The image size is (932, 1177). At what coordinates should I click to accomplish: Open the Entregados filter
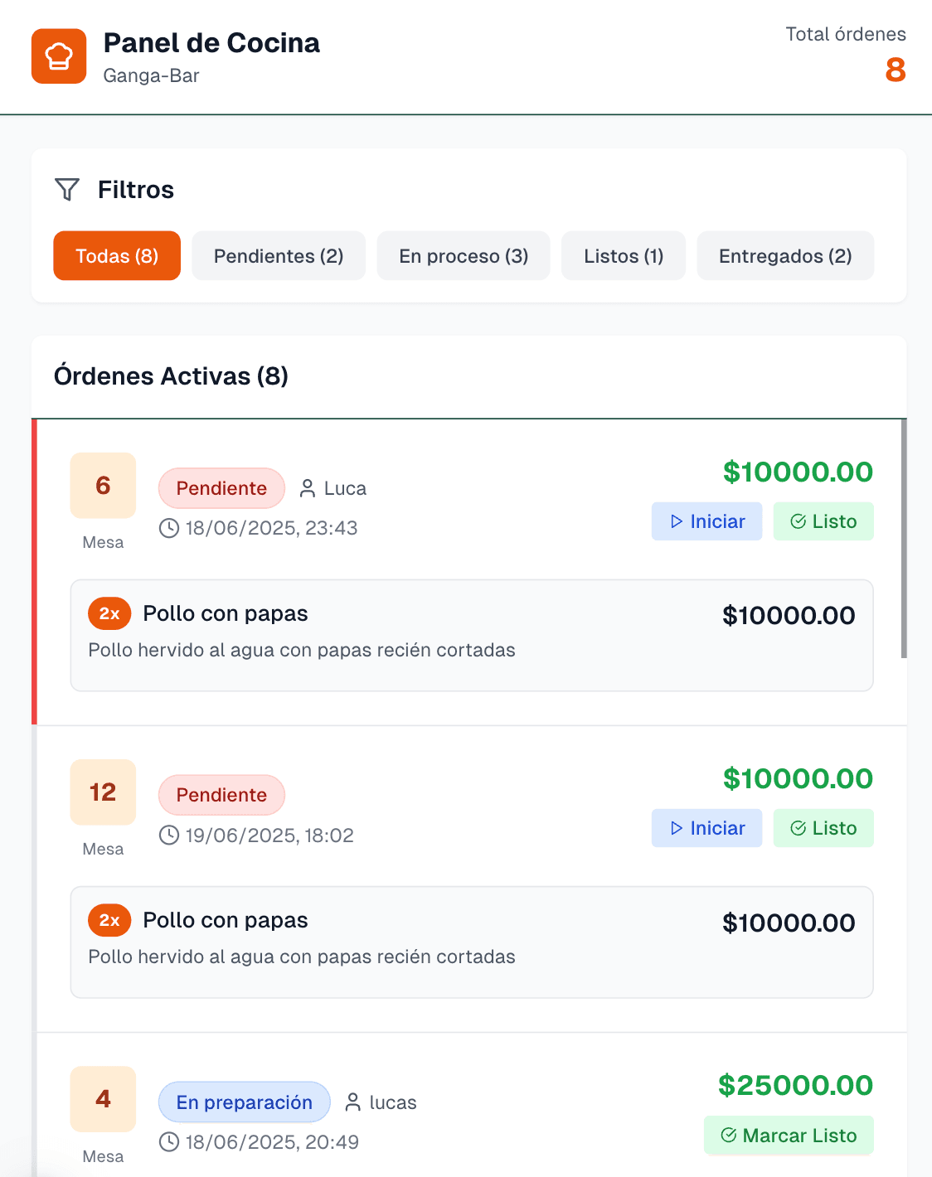785,256
